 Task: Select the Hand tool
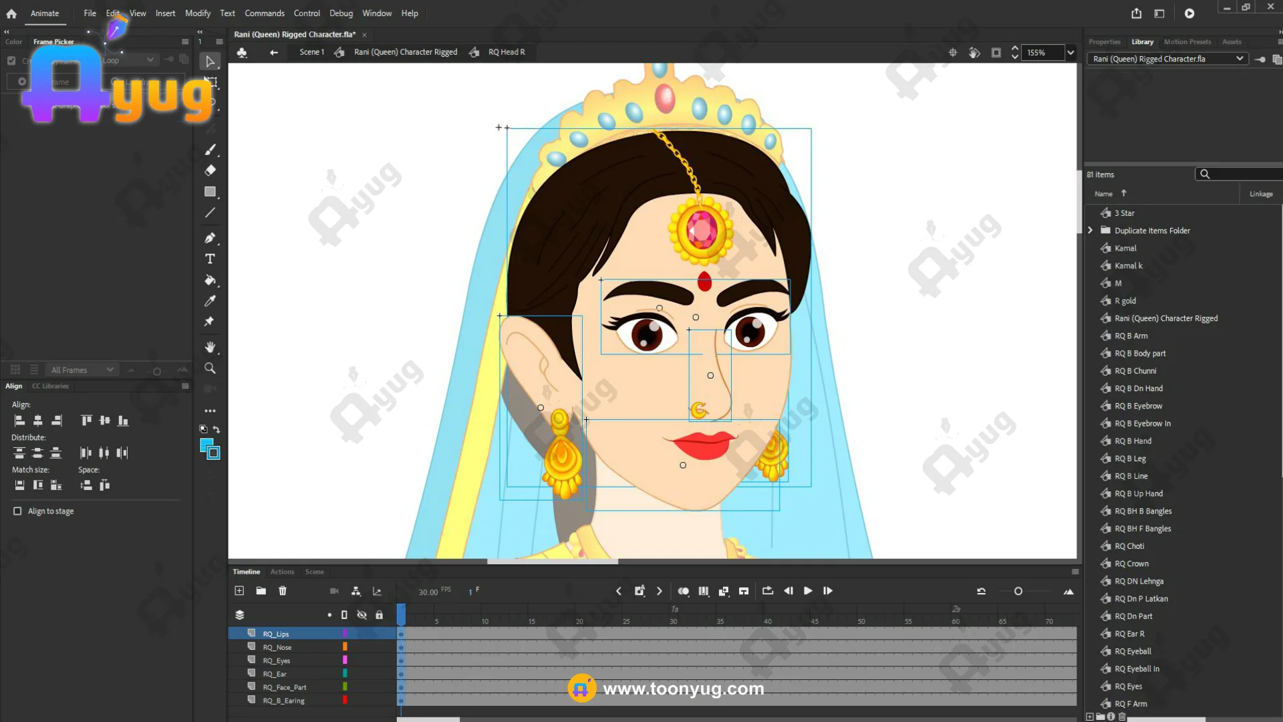[x=210, y=347]
